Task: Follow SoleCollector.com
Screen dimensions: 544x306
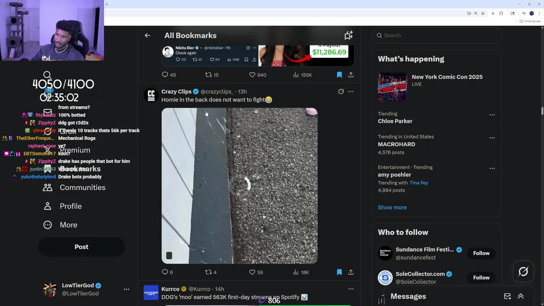Action: click(481, 278)
